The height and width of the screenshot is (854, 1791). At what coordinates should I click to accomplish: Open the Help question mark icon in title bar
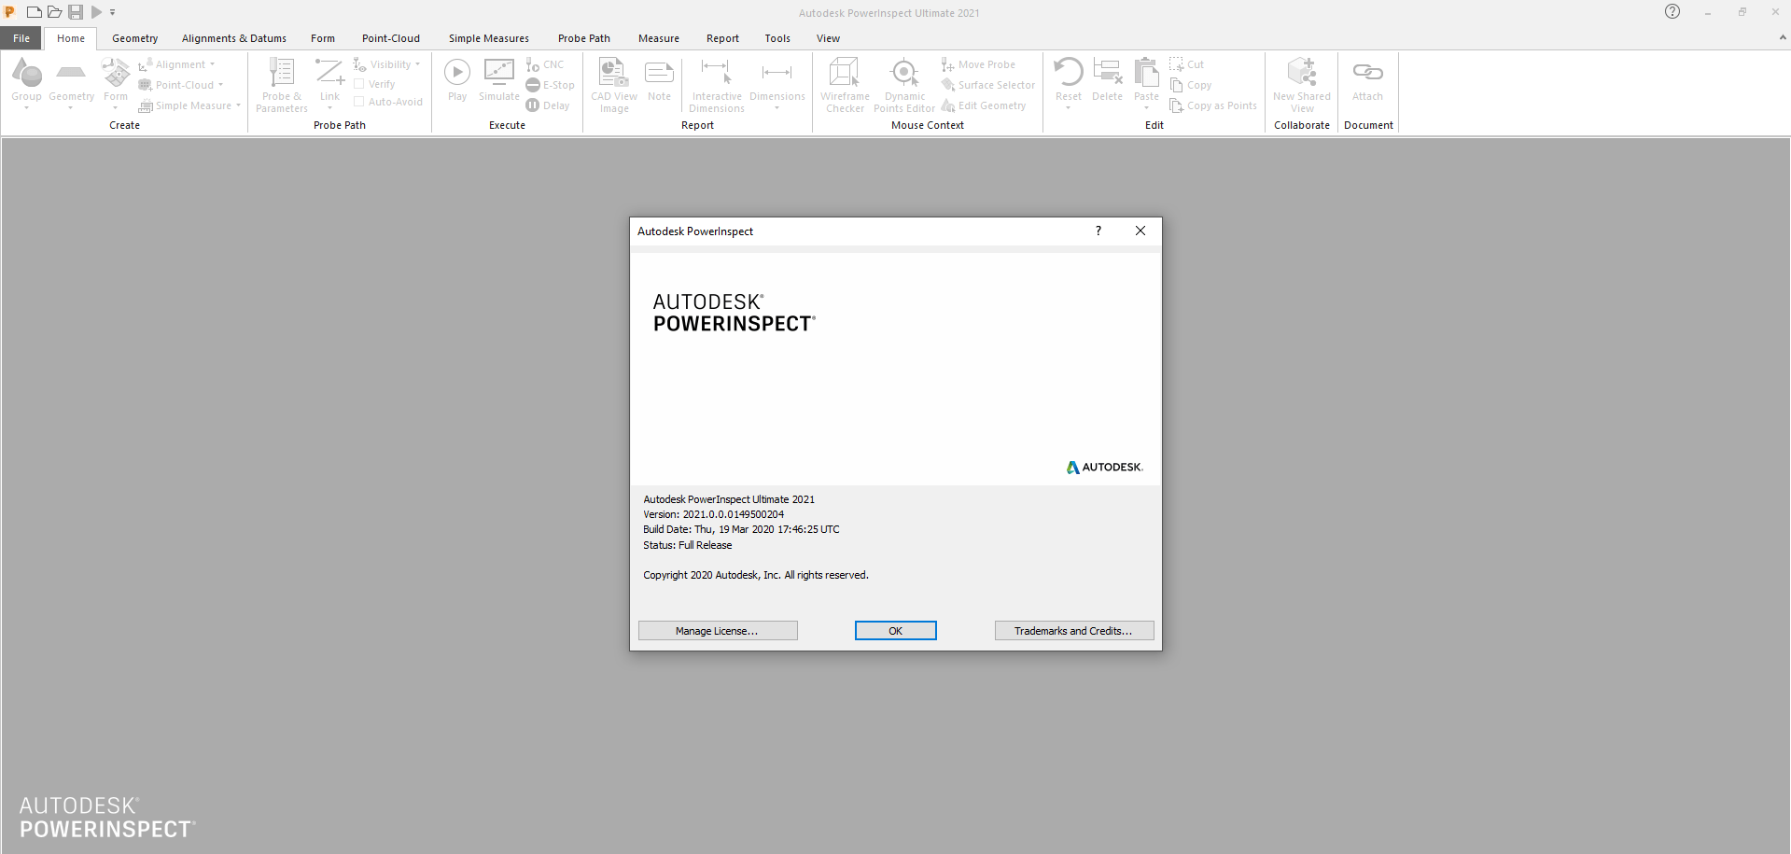coord(1672,11)
